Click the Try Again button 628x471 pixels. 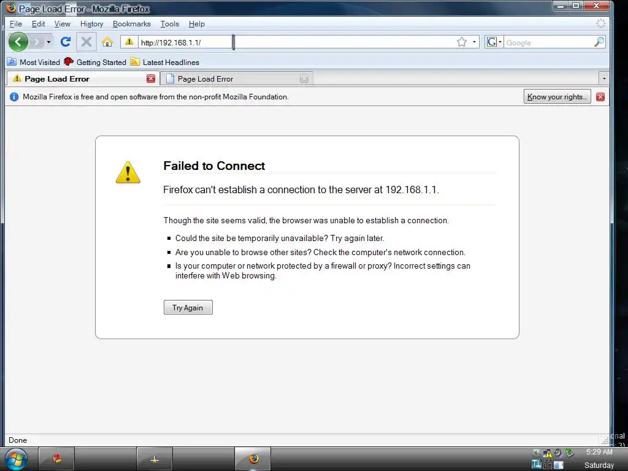tap(188, 308)
